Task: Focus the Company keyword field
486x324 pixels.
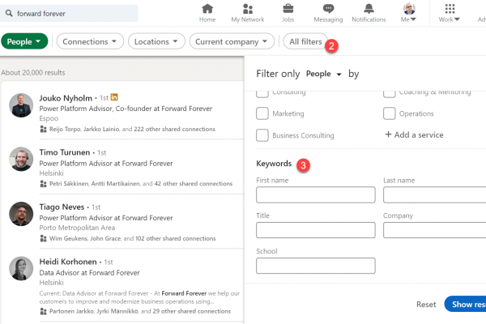Action: click(434, 230)
